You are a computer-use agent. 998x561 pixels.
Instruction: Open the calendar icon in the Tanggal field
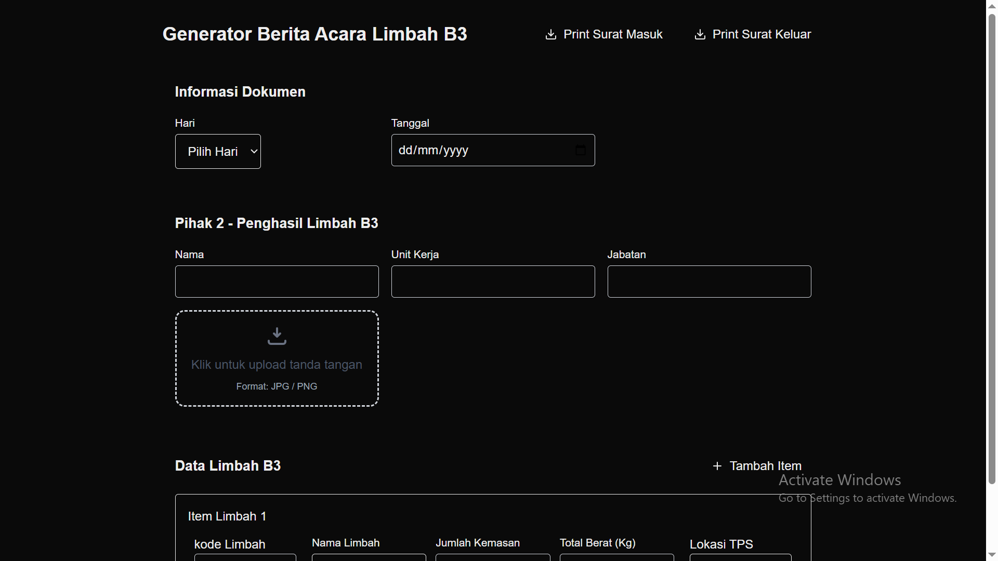[580, 150]
